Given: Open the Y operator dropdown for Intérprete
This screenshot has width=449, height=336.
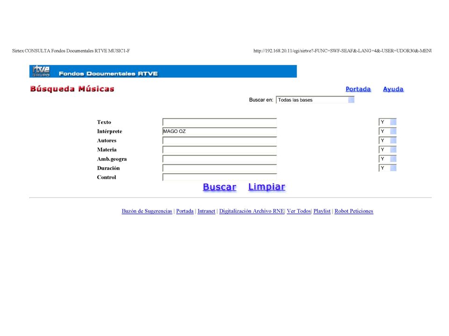Looking at the screenshot, I should (x=387, y=131).
